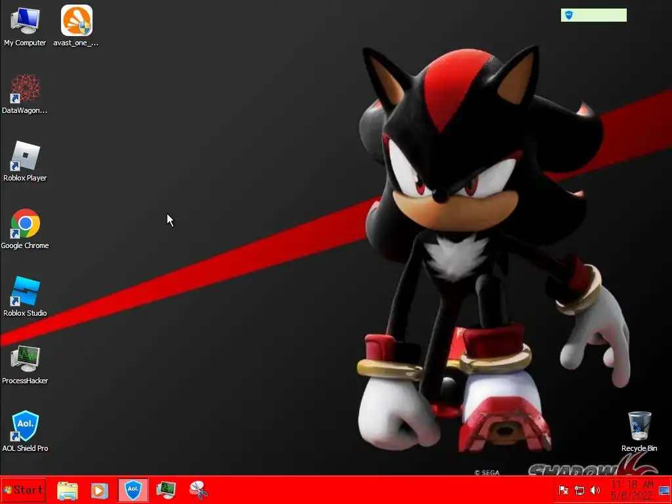This screenshot has height=504, width=672.
Task: Open the Start menu
Action: click(x=23, y=490)
